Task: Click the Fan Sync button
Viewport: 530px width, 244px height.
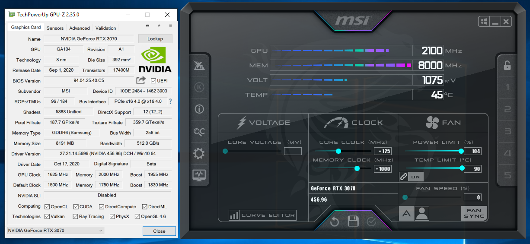Action: click(x=474, y=213)
